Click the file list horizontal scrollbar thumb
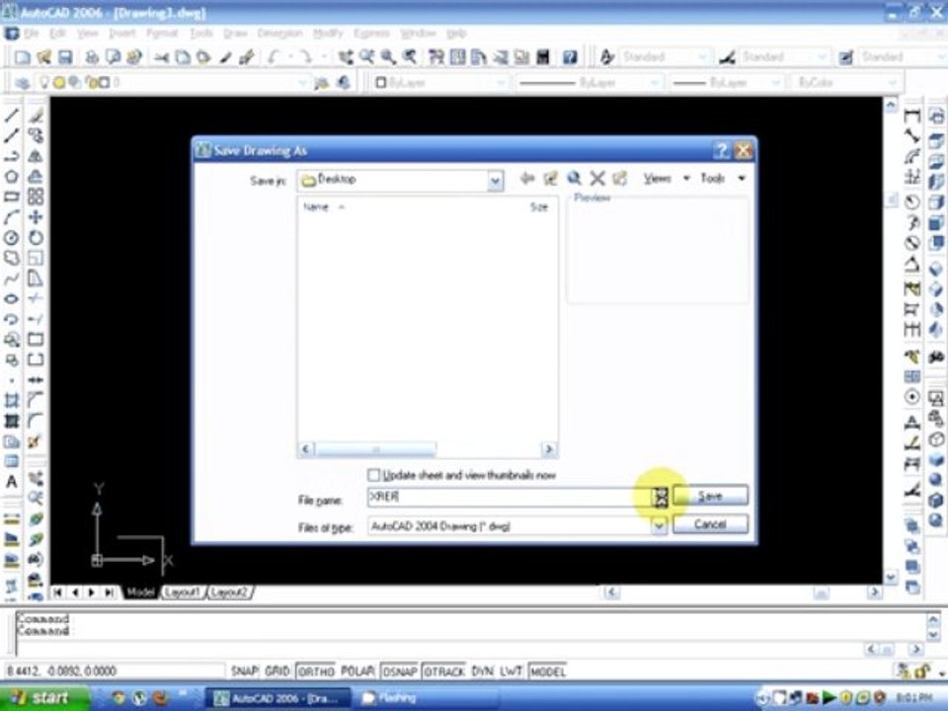 pos(375,449)
